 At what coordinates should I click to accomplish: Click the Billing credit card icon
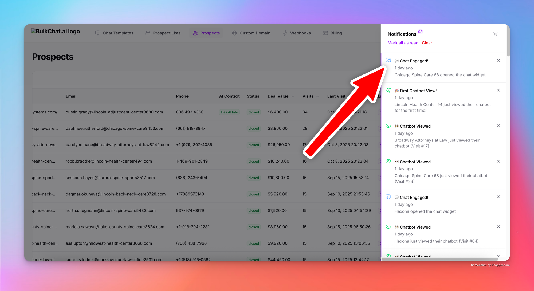coord(325,33)
